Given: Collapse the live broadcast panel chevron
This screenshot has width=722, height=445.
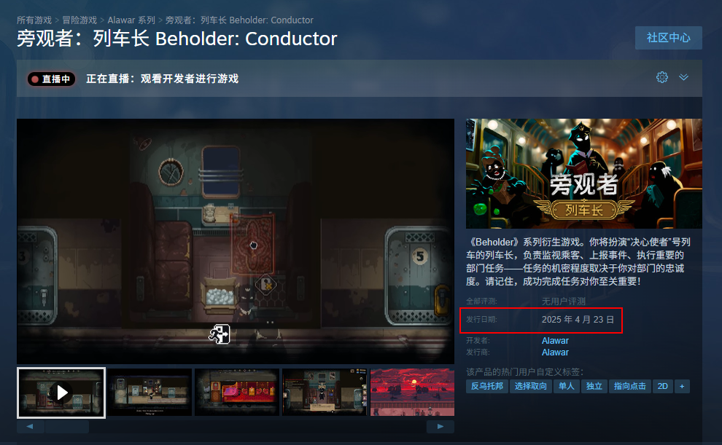Looking at the screenshot, I should (x=684, y=77).
